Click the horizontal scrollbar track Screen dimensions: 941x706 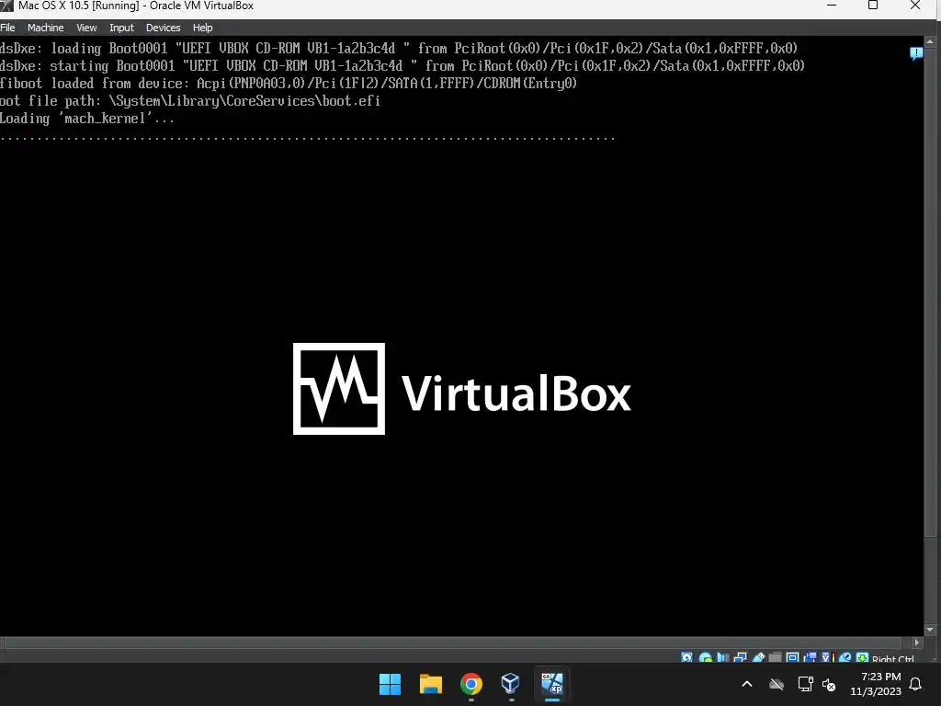pos(456,643)
